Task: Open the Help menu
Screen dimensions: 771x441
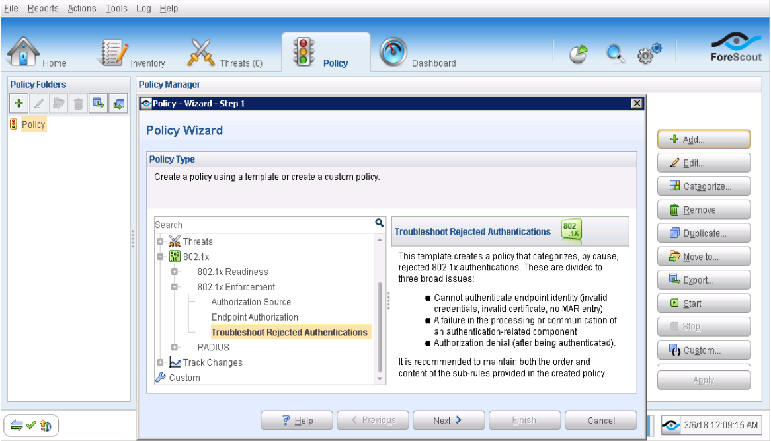Action: (169, 9)
